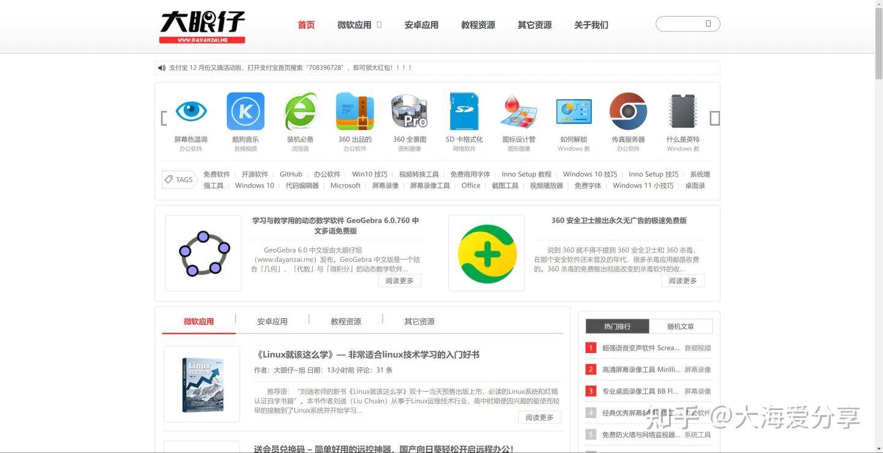The height and width of the screenshot is (453, 883).
Task: Click 阅读更多 under the GeoGebra article
Action: point(399,280)
